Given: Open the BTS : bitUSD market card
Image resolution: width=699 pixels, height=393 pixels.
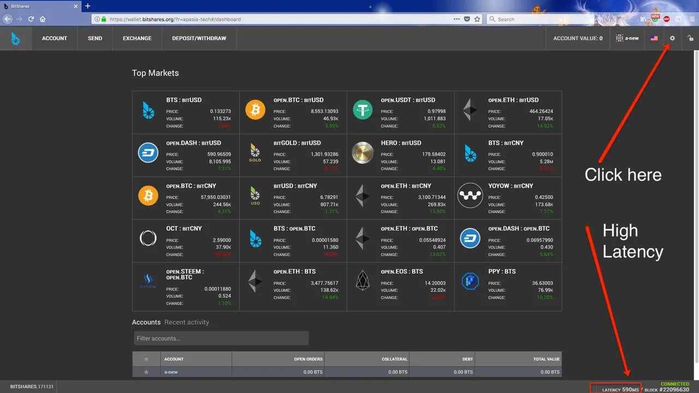Looking at the screenshot, I should [x=186, y=112].
